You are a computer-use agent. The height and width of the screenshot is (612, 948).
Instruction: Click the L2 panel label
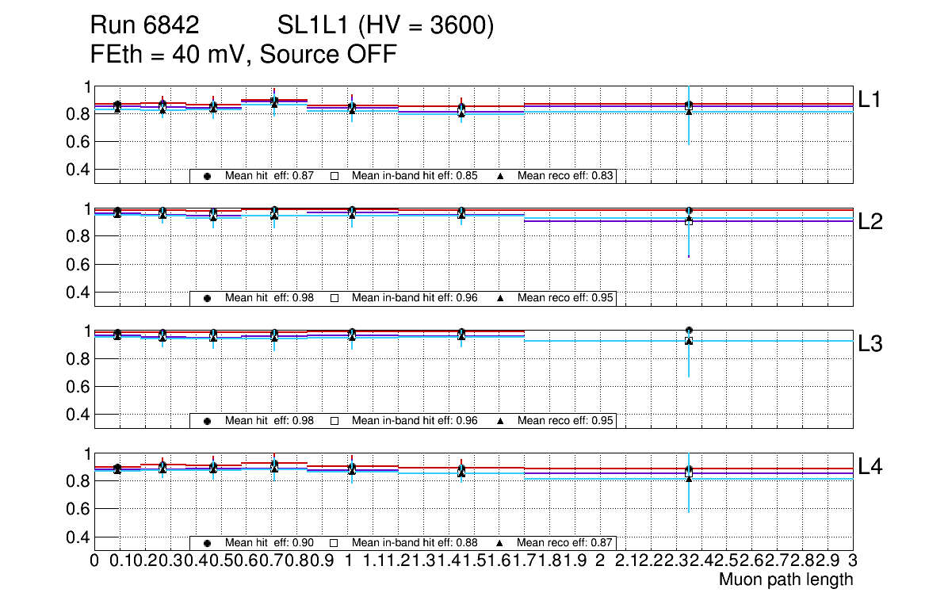click(x=870, y=222)
